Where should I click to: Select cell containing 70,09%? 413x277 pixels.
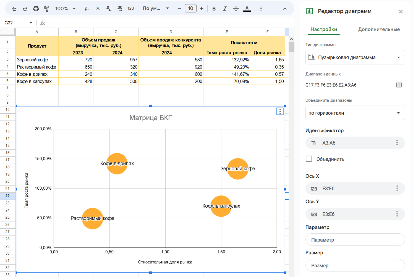tap(227, 81)
